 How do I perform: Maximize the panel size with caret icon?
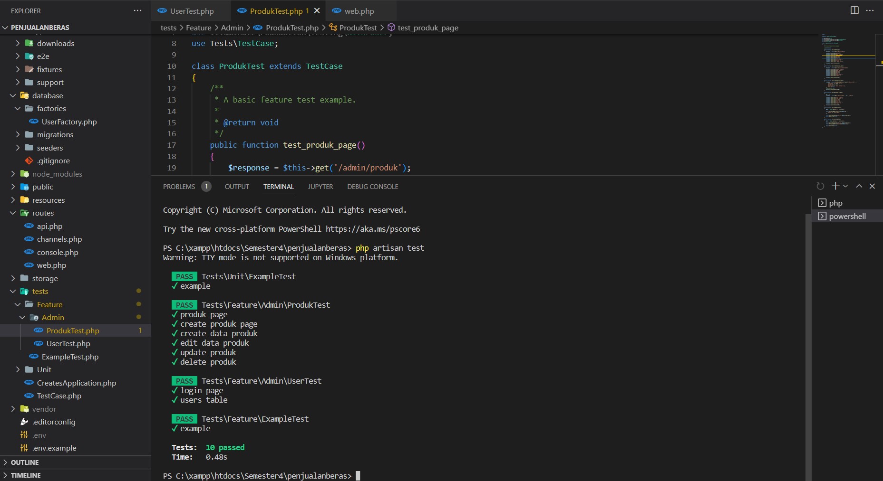click(859, 186)
